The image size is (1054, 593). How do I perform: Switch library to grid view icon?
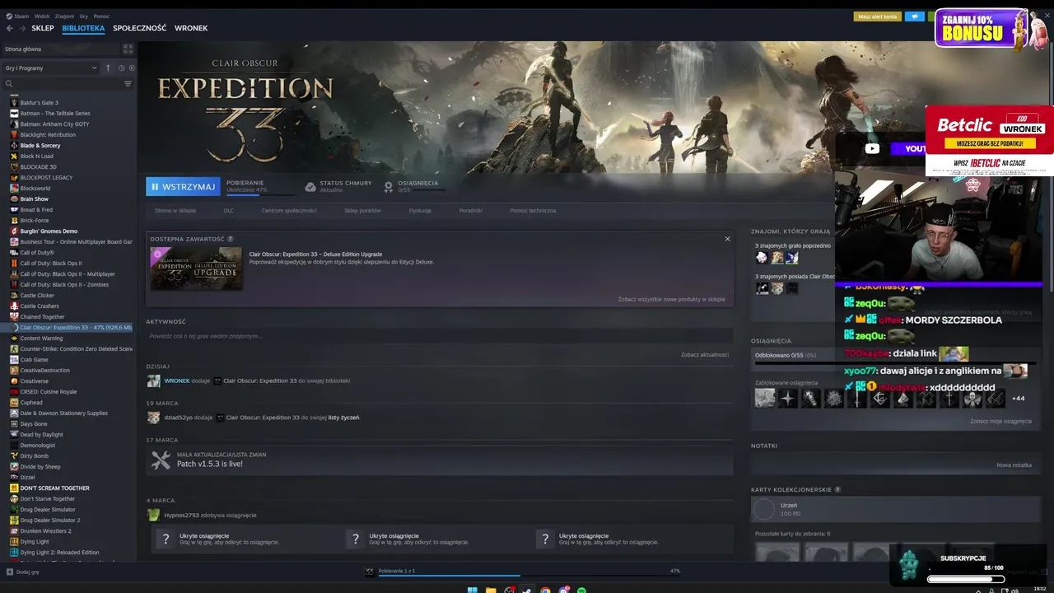pyautogui.click(x=128, y=49)
